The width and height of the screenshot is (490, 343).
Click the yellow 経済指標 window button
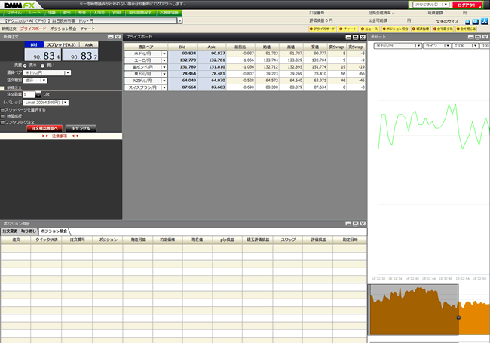click(x=421, y=29)
